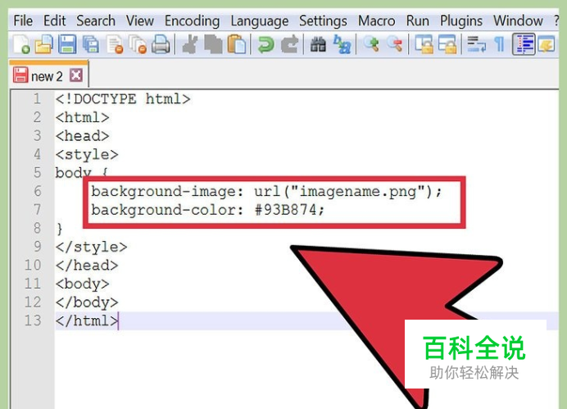Click line number 1 in the margin
567x409 pixels.
37,98
